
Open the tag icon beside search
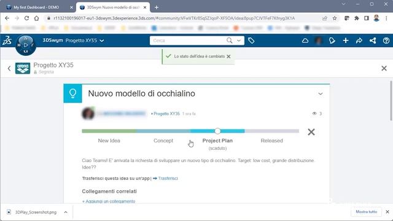(x=251, y=41)
